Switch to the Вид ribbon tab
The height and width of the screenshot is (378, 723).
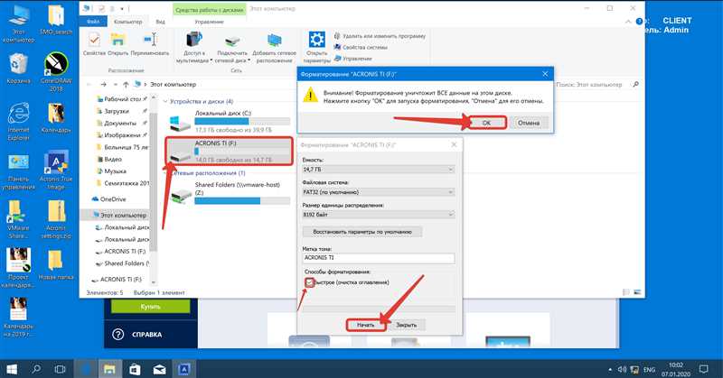click(160, 22)
